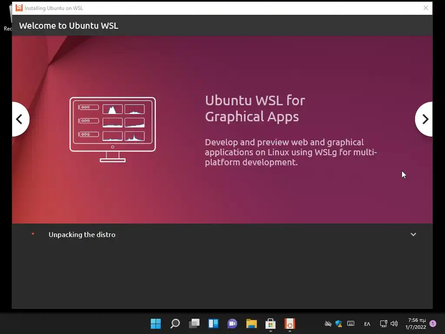Open clock and date 7:56 πμ
This screenshot has width=445, height=334.
coord(416,324)
